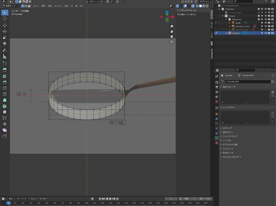Hide the Cylinder object with the eye icon

pyautogui.click(x=265, y=33)
